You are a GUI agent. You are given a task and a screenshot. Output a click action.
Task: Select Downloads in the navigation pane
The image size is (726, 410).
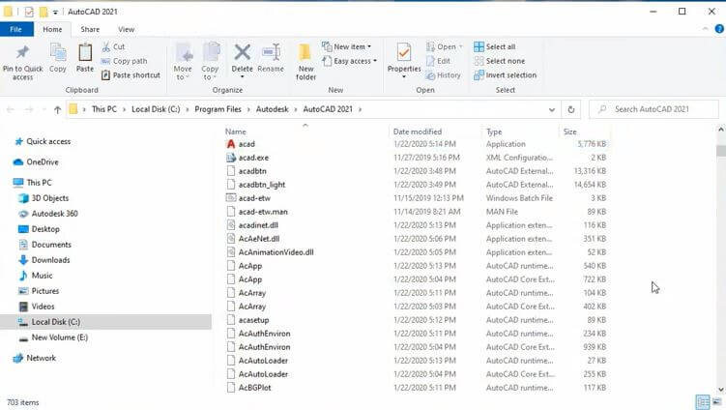pyautogui.click(x=50, y=260)
